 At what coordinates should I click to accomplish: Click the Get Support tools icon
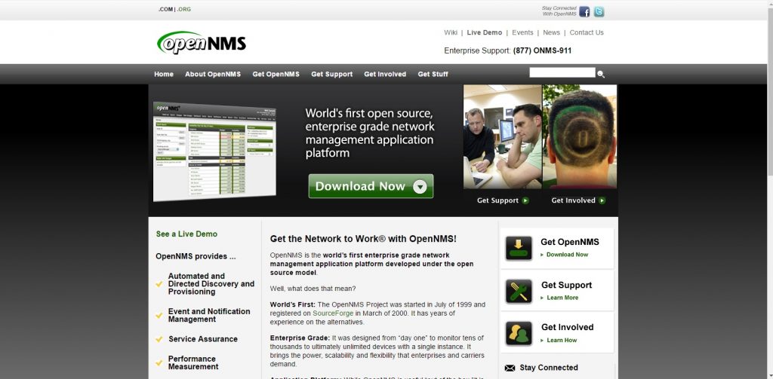(519, 292)
